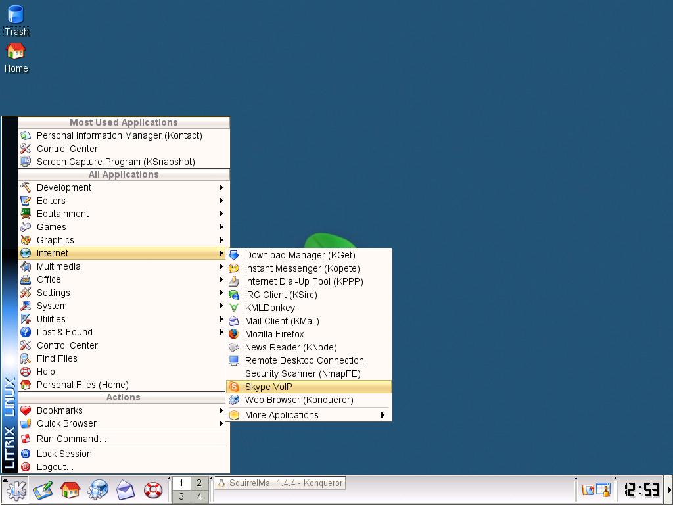Expand the Bookmarks submenu
673x505 pixels.
point(122,410)
